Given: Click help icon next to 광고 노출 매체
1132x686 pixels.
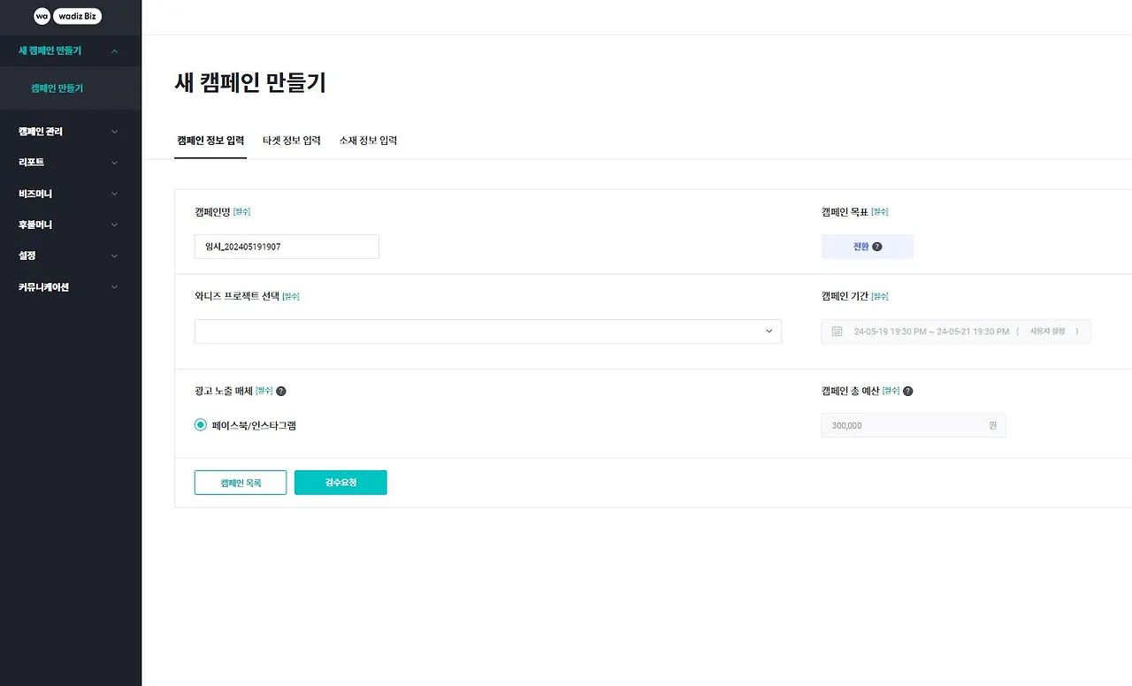Looking at the screenshot, I should 281,391.
